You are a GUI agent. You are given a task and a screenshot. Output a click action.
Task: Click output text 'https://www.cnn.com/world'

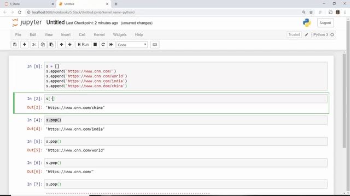pyautogui.click(x=75, y=150)
